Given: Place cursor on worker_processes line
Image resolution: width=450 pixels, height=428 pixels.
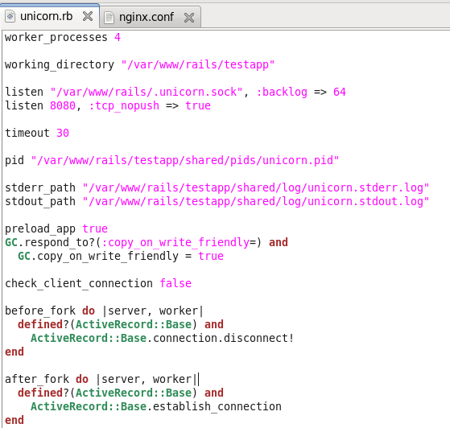Looking at the screenshot, I should (63, 38).
